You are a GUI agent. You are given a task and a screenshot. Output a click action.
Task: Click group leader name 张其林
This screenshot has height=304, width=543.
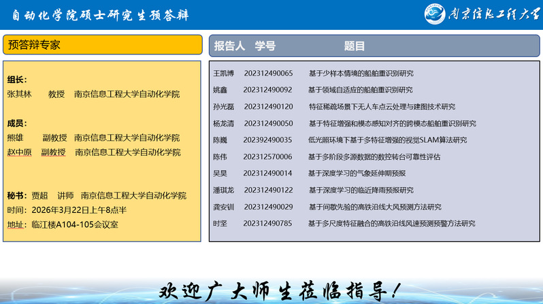(20, 94)
